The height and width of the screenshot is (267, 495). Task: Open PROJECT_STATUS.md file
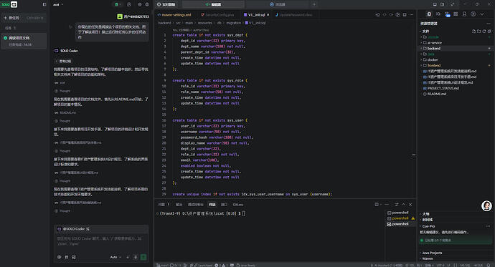[x=443, y=88]
